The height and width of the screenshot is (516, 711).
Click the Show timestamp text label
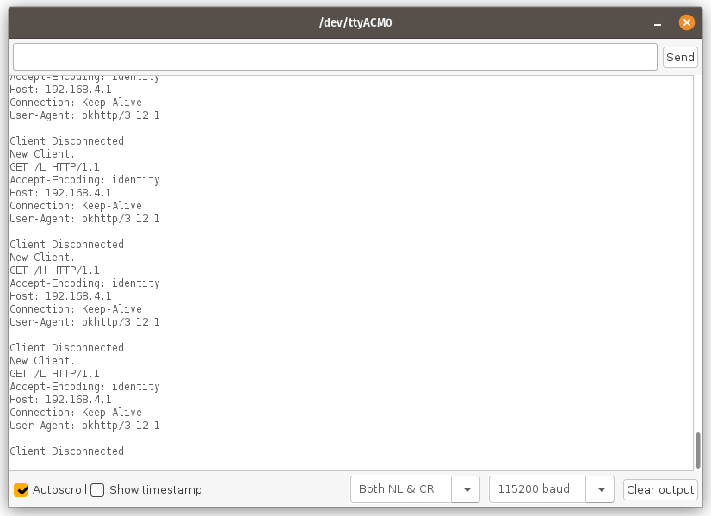click(x=155, y=490)
